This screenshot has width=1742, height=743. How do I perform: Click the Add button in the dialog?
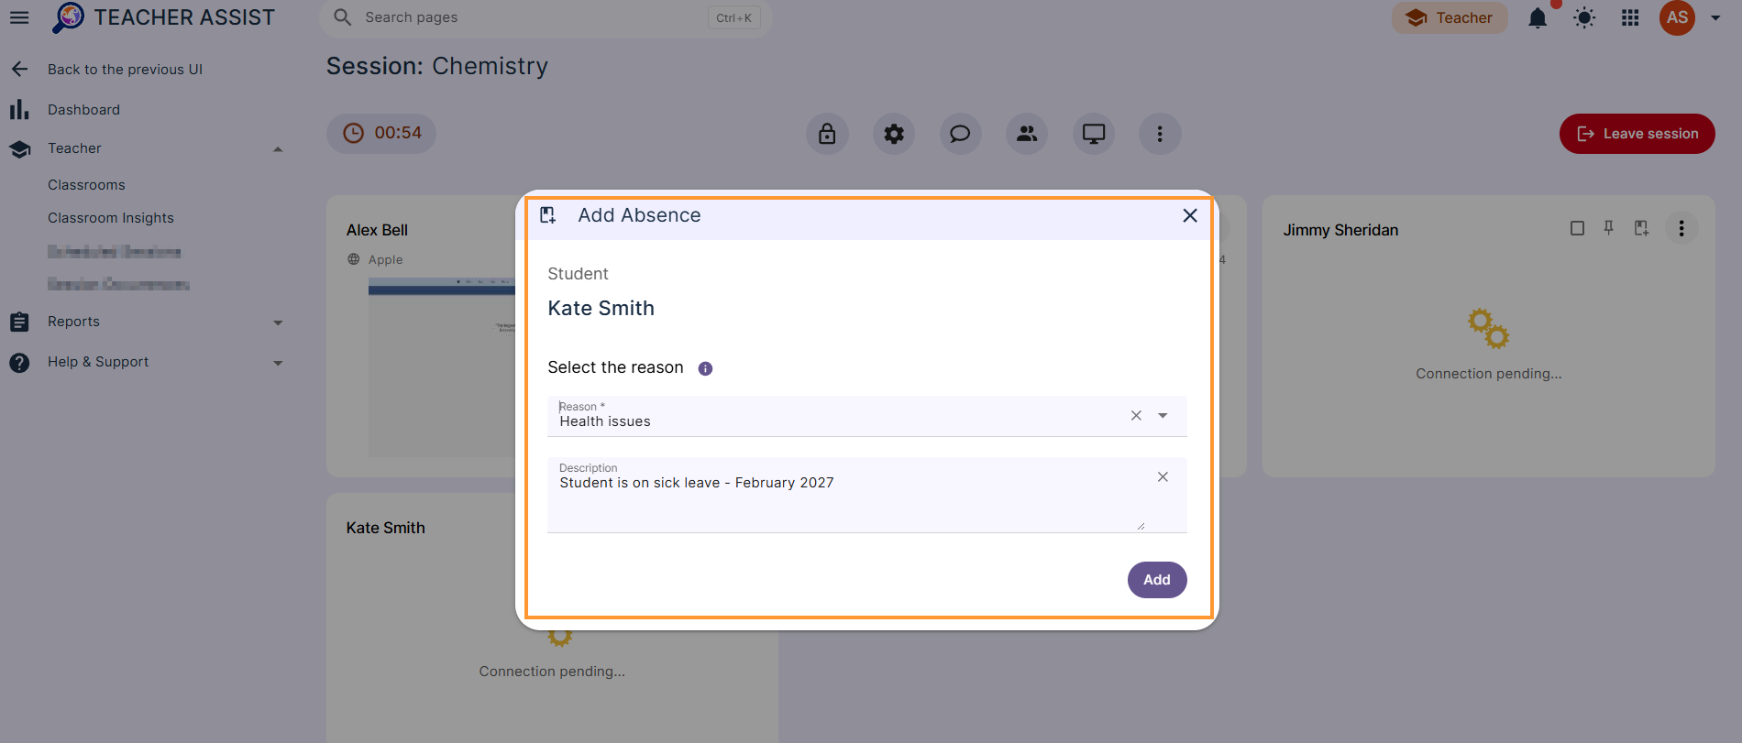tap(1157, 580)
